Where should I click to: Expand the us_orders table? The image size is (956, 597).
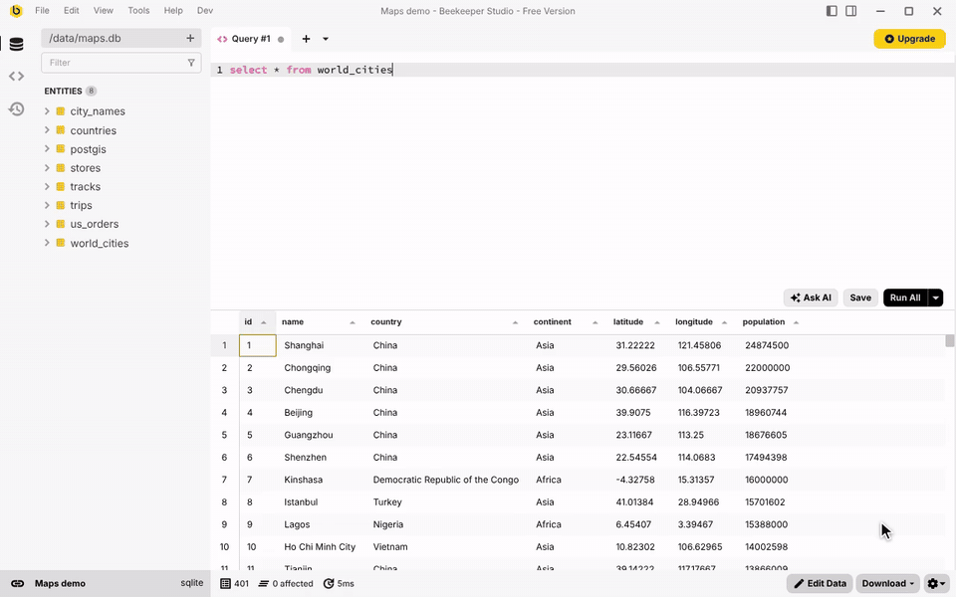coord(47,224)
